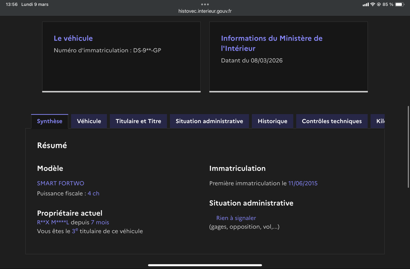Tap the Wi-Fi status icon
This screenshot has height=269, width=410.
pyautogui.click(x=373, y=4)
